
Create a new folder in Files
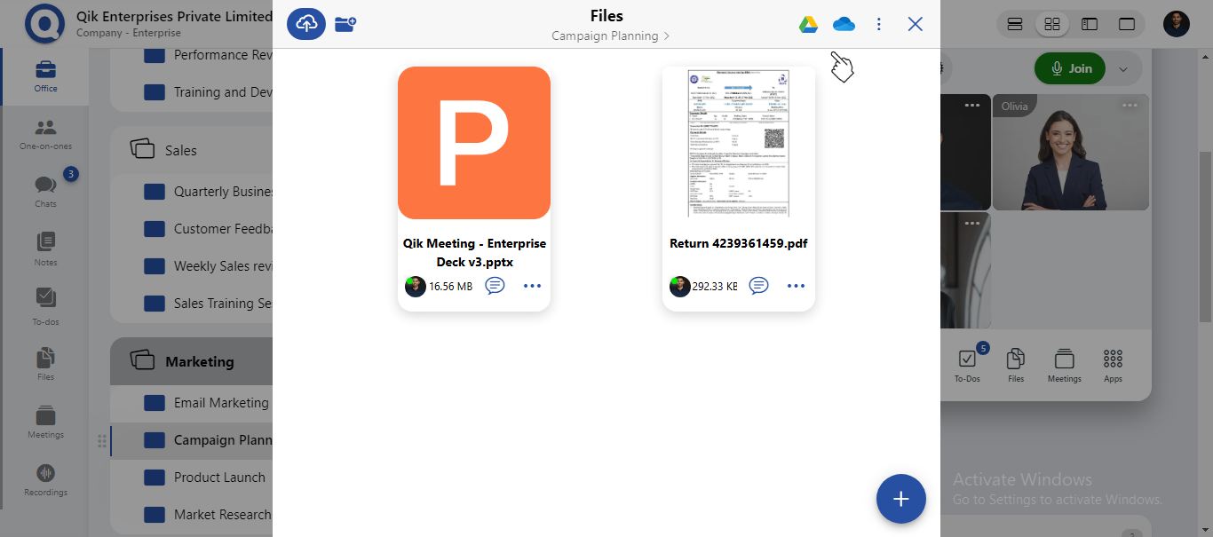pyautogui.click(x=345, y=24)
